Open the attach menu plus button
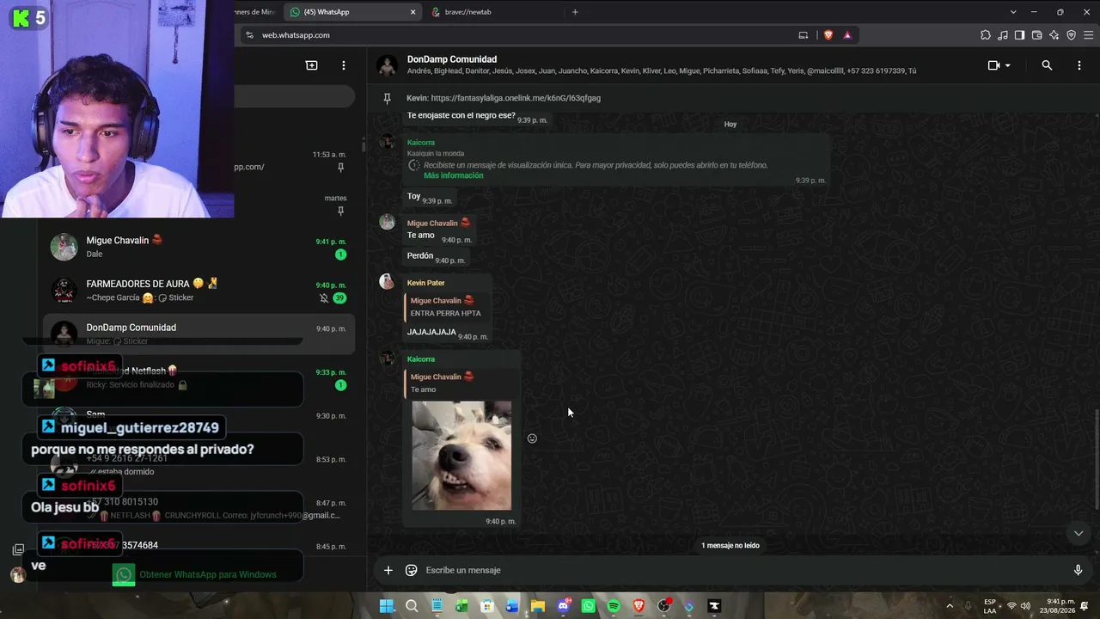The width and height of the screenshot is (1100, 619). pos(388,570)
